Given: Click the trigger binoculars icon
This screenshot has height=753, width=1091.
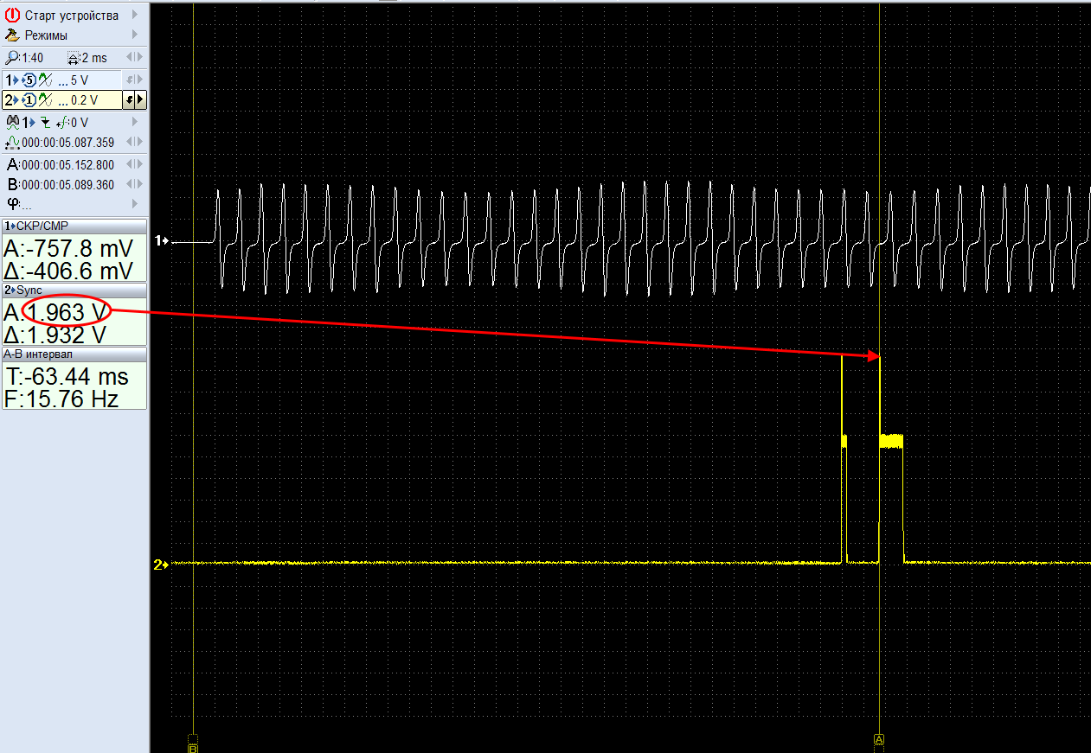Looking at the screenshot, I should [x=13, y=122].
